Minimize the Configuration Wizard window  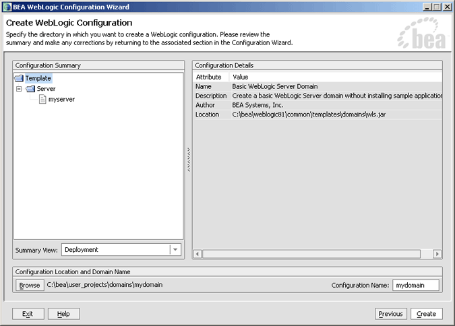point(427,7)
